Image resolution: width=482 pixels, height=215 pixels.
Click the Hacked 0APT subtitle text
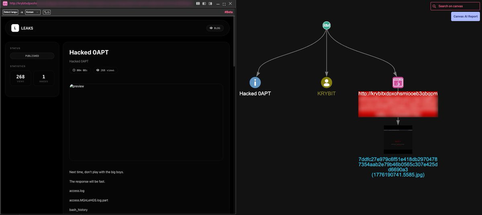pos(79,61)
